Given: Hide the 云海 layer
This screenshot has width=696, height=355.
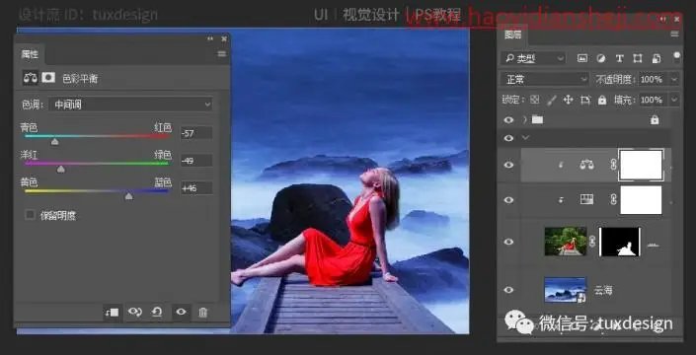Looking at the screenshot, I should coord(508,290).
